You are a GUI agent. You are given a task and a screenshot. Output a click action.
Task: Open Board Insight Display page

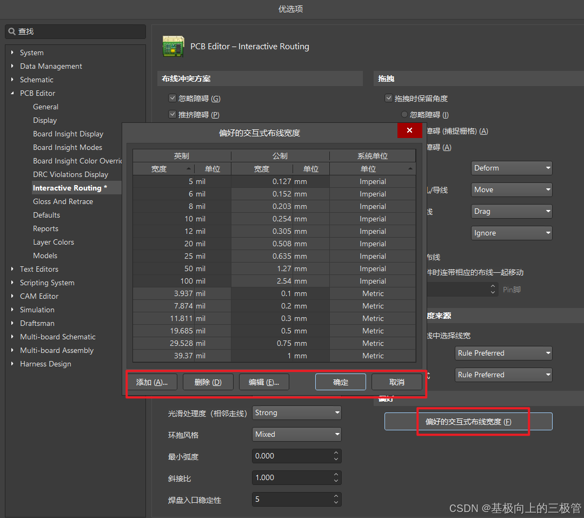pos(68,134)
